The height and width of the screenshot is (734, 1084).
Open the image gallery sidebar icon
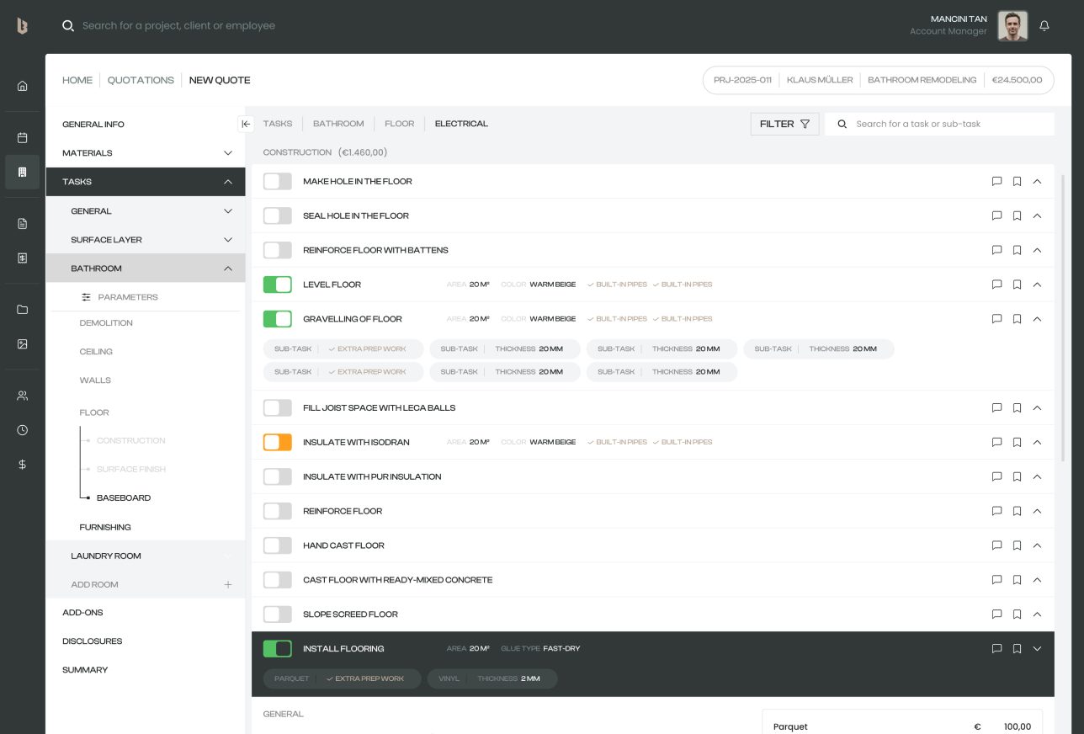23,343
